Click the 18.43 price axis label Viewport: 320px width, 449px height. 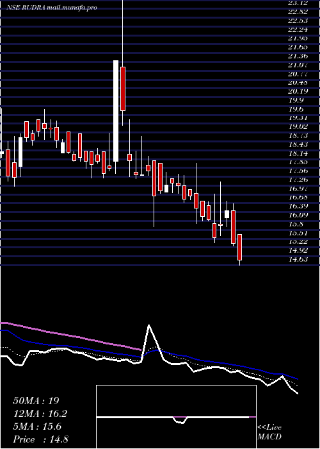point(298,144)
